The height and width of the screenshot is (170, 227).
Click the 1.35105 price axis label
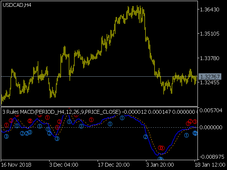pyautogui.click(x=210, y=34)
